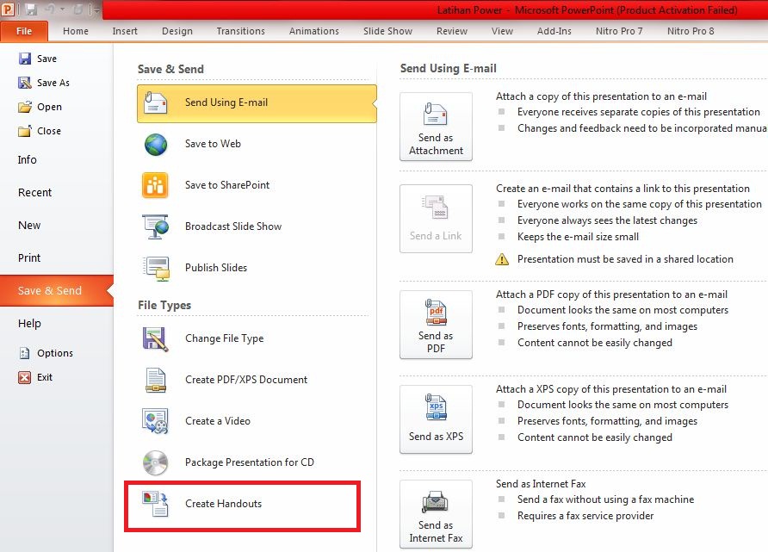Switch to the Insert tab
This screenshot has width=768, height=552.
tap(125, 31)
